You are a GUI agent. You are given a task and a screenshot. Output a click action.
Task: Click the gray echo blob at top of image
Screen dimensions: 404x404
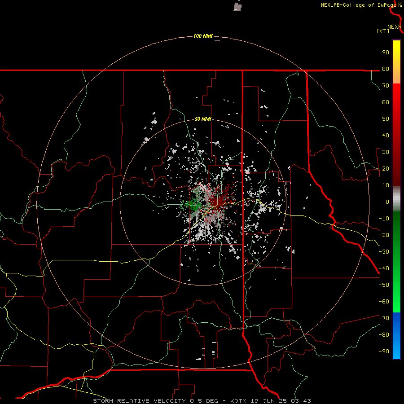[x=237, y=6]
